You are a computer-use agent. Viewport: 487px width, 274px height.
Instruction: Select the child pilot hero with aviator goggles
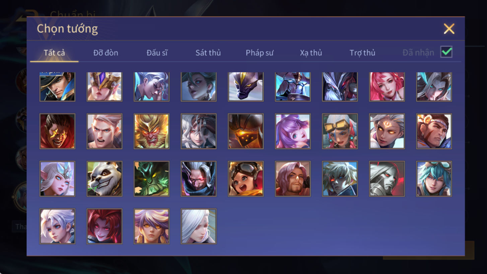pos(246,179)
